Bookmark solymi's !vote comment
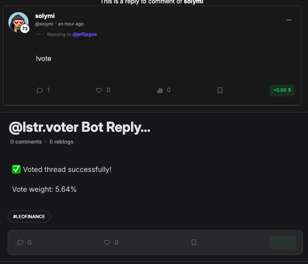Screen dimensions: 308x264 pos(220,90)
